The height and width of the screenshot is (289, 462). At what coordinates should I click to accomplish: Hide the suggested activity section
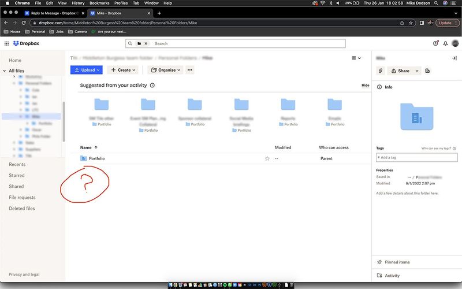pyautogui.click(x=365, y=85)
